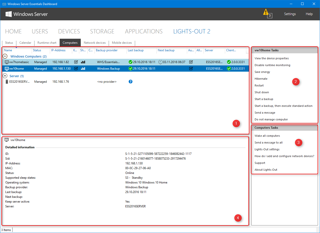This screenshot has height=233, width=320.
Task: Collapse the Windows Computers group
Action: coord(5,57)
